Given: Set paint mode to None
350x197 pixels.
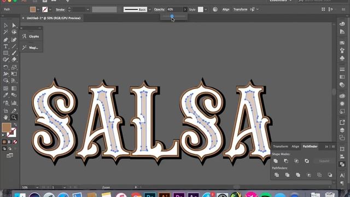Looking at the screenshot, I should pos(15,142).
